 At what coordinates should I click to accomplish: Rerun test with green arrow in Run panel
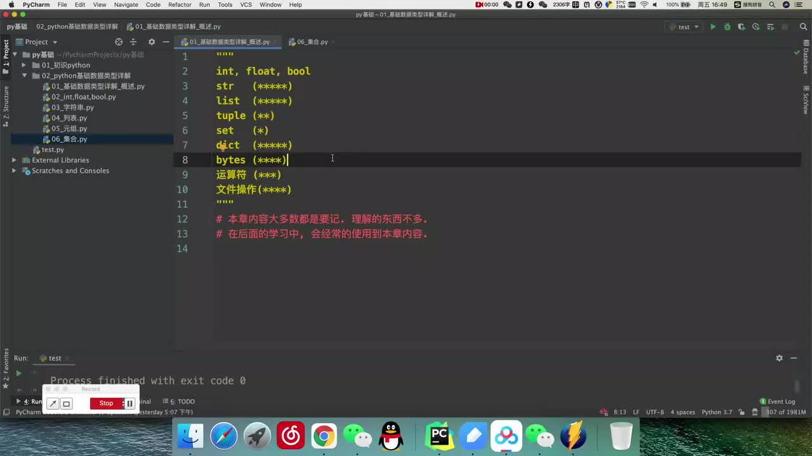coord(18,374)
